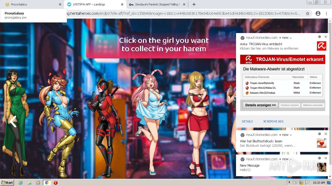Click the Sauberes System button
This screenshot has width=332, height=186.
coord(290,105)
